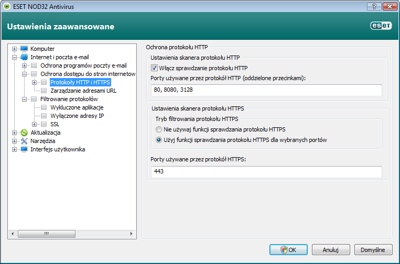
Task: Open Zarządzanie adresami URL settings
Action: tap(83, 91)
